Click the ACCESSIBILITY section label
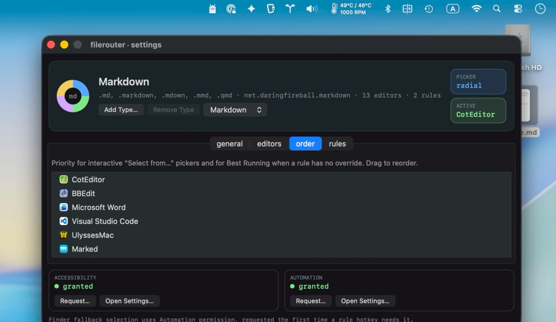Screen dimensions: 556x322 76,278
